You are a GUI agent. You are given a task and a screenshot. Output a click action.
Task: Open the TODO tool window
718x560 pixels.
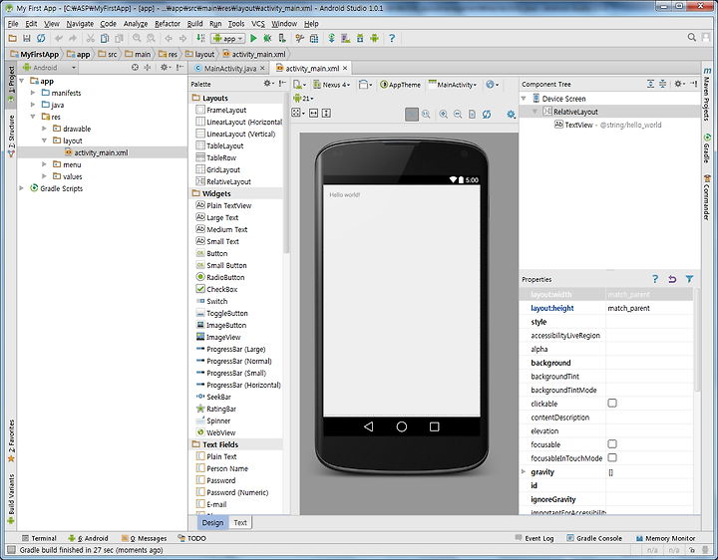point(191,538)
